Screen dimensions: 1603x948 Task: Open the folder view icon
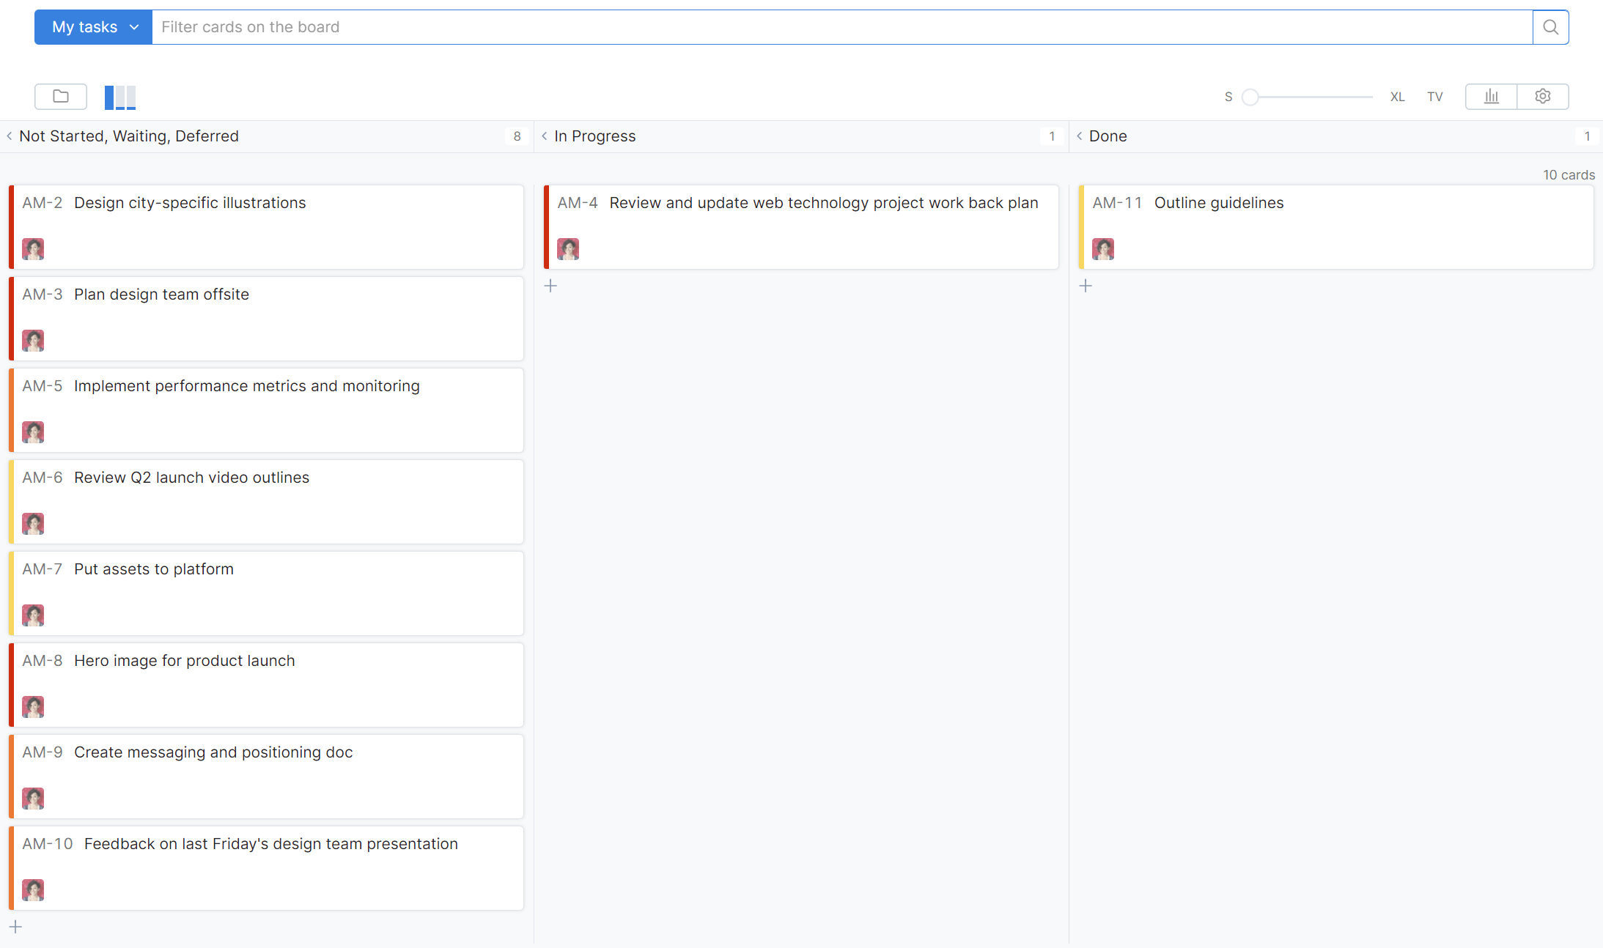[61, 96]
